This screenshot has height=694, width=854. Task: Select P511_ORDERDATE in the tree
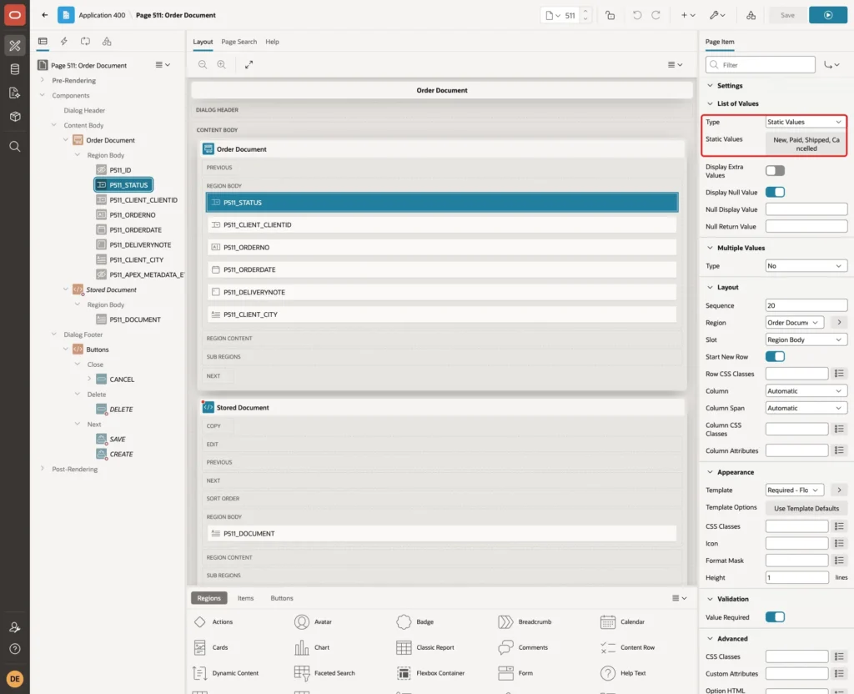pyautogui.click(x=136, y=230)
